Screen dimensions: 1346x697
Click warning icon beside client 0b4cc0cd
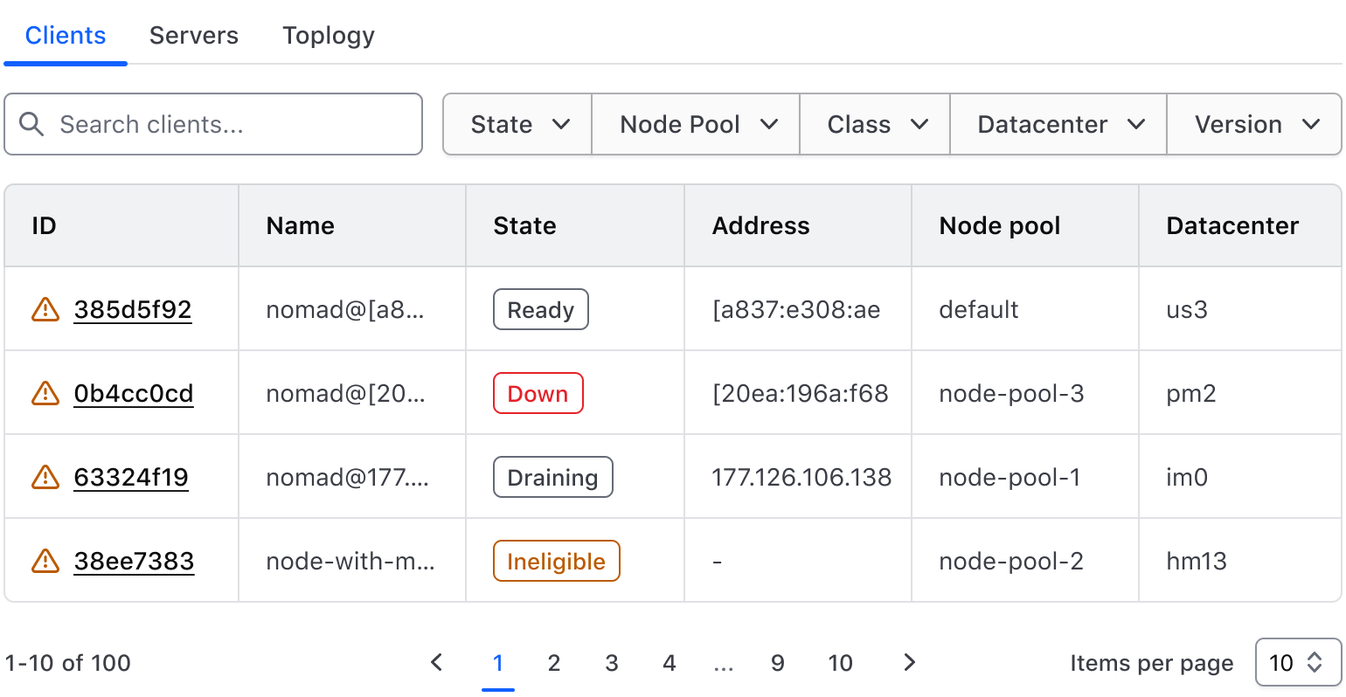click(45, 393)
